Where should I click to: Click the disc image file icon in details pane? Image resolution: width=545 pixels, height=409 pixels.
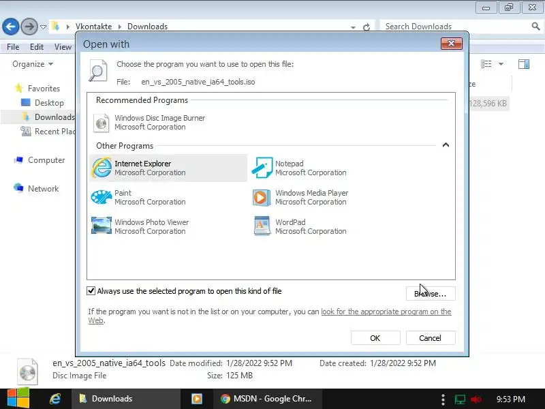pyautogui.click(x=27, y=372)
